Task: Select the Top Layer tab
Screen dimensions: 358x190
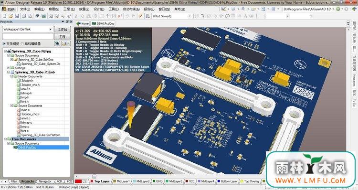Action: click(100, 181)
